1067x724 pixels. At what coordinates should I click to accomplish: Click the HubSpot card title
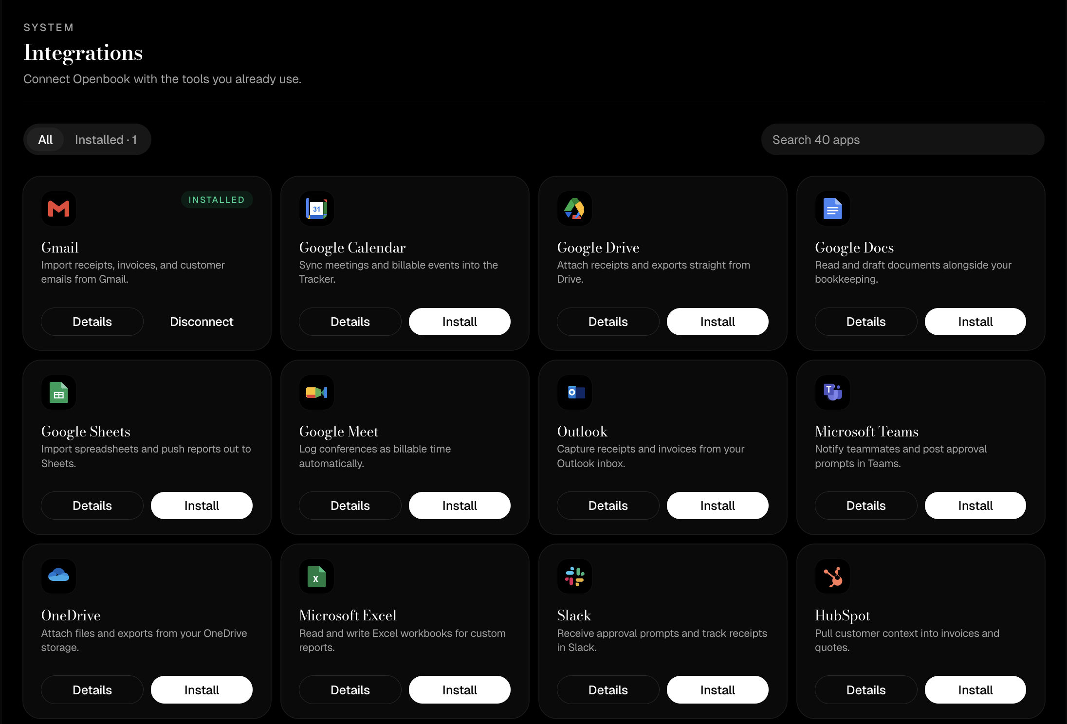(843, 616)
